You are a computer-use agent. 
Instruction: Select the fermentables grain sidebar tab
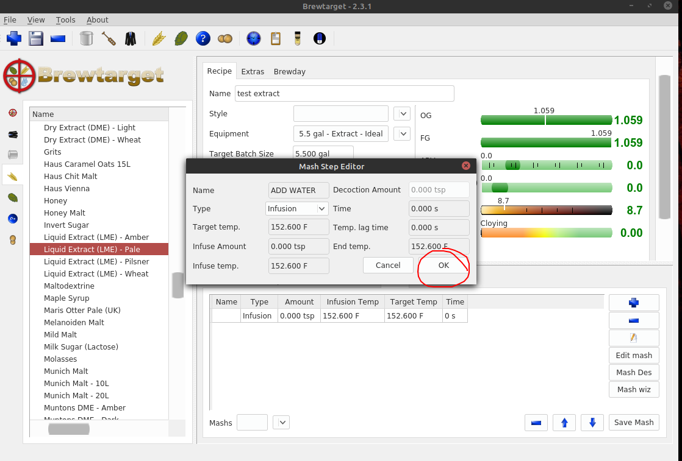coord(13,176)
